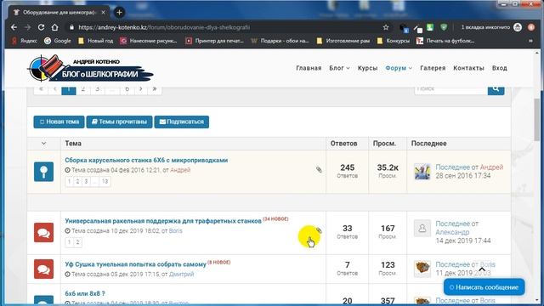Go to pagination page 6
This screenshot has height=306, width=544.
point(127,89)
